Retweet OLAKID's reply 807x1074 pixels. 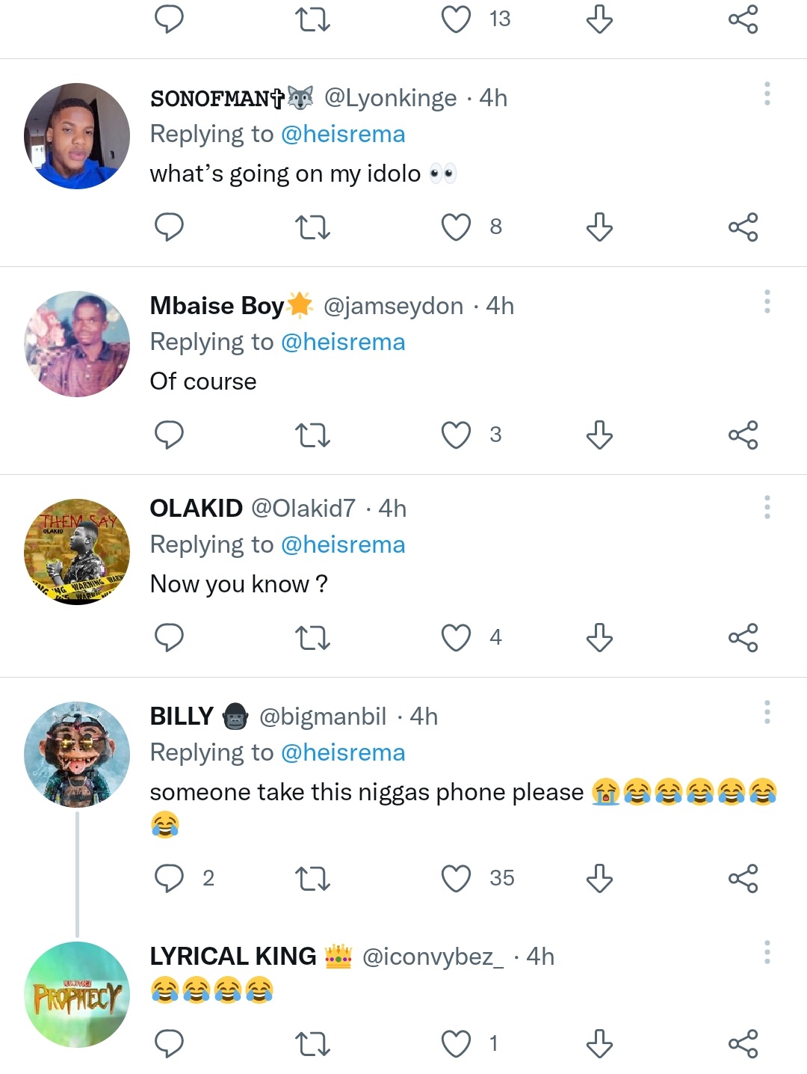[312, 638]
